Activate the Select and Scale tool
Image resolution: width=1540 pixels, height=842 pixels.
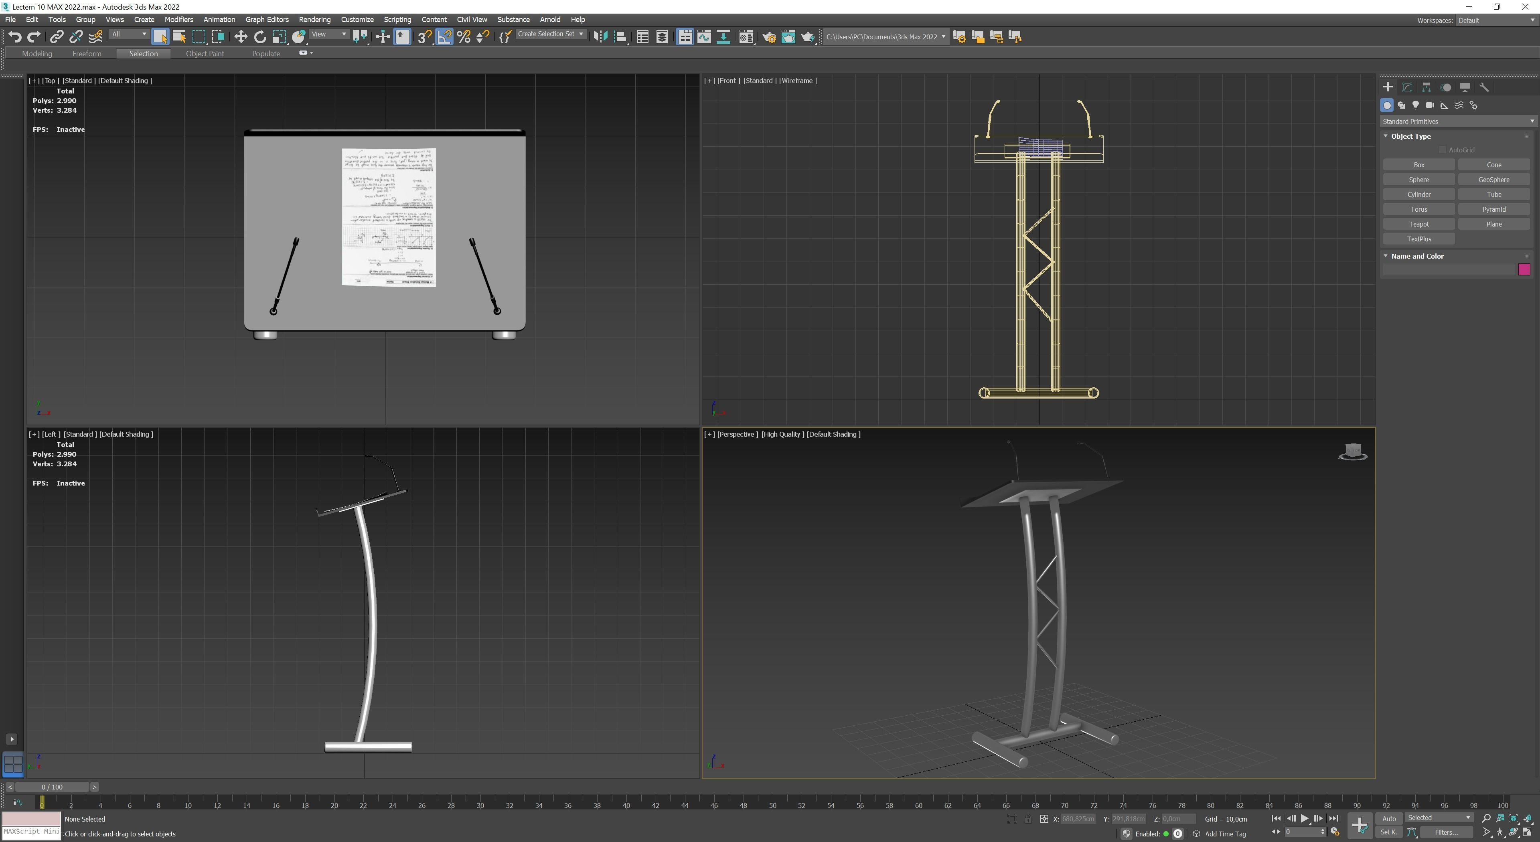tap(279, 37)
